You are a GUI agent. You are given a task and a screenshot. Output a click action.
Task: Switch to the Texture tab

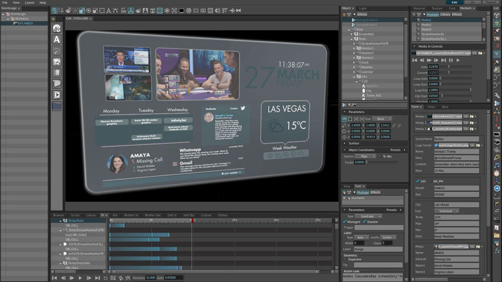pos(436,8)
